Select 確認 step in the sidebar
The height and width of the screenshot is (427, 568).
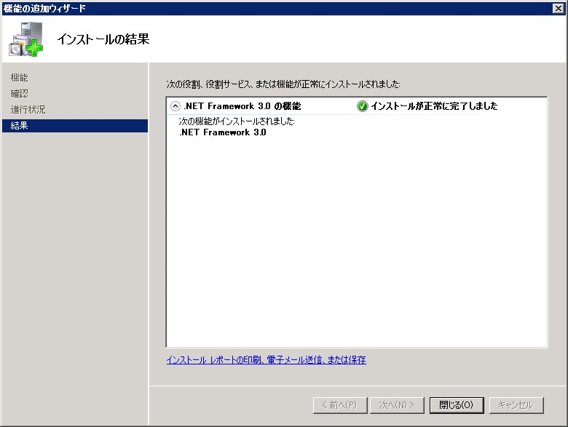[20, 93]
